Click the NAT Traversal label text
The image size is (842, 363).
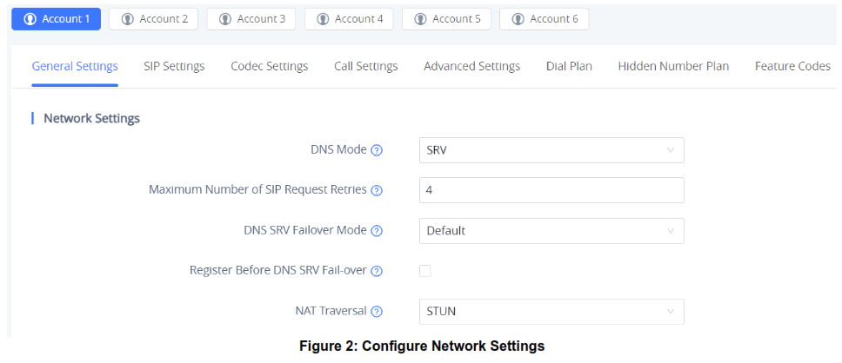pyautogui.click(x=331, y=311)
